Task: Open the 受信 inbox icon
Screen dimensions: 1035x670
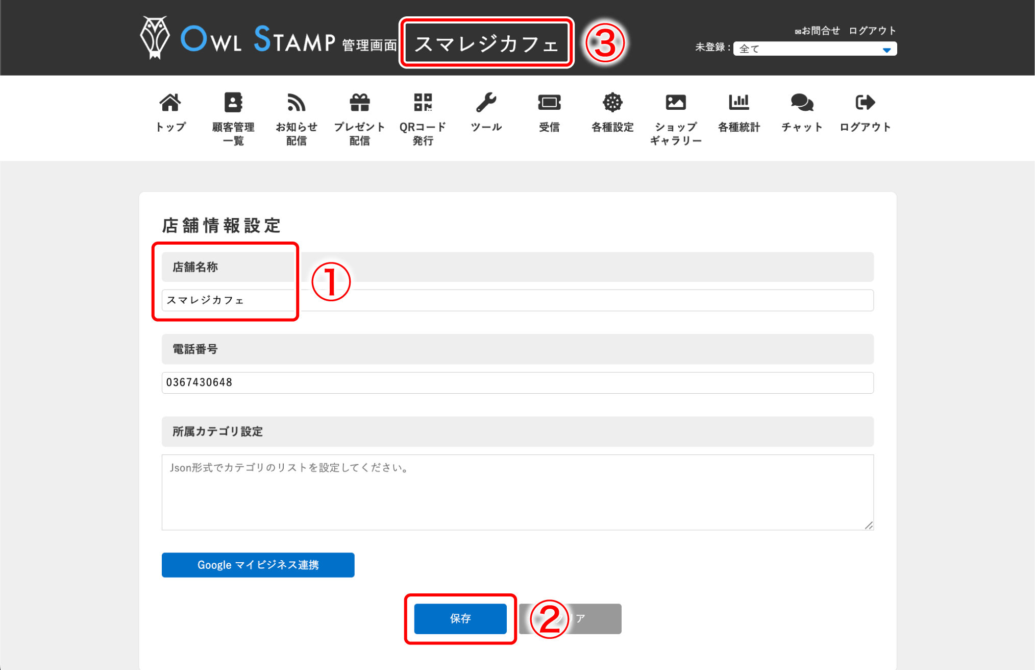Action: tap(549, 112)
